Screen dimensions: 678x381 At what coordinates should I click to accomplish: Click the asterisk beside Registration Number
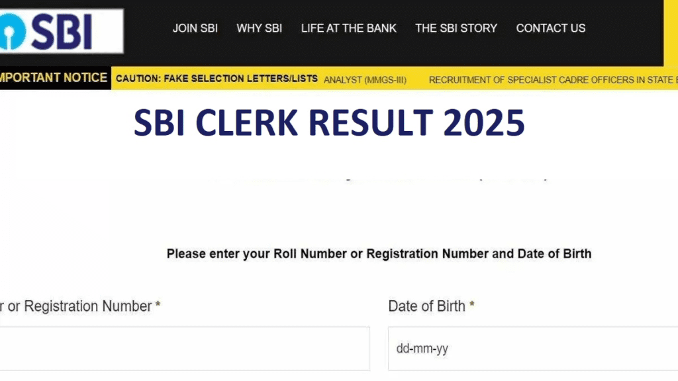(158, 304)
